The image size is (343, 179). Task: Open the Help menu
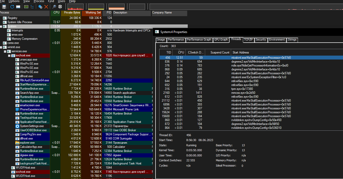coord(72,1)
